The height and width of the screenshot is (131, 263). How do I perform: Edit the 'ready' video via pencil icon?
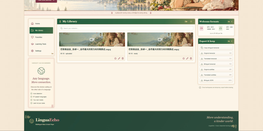[x=187, y=58]
